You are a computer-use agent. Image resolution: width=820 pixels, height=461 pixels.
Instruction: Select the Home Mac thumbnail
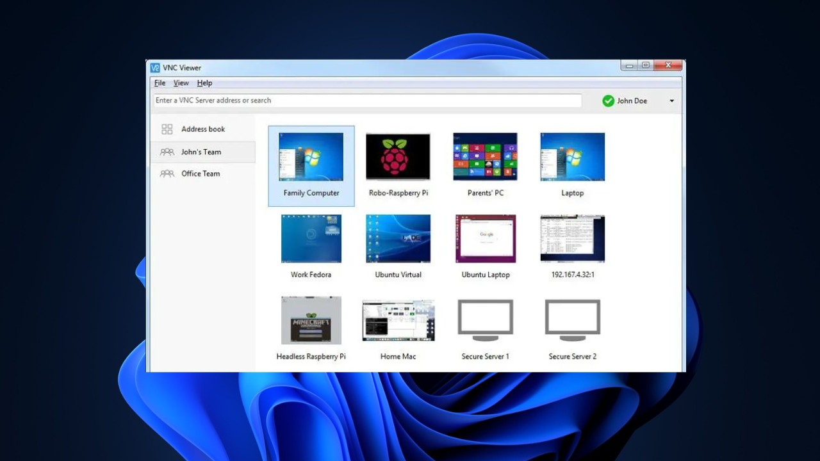point(398,320)
